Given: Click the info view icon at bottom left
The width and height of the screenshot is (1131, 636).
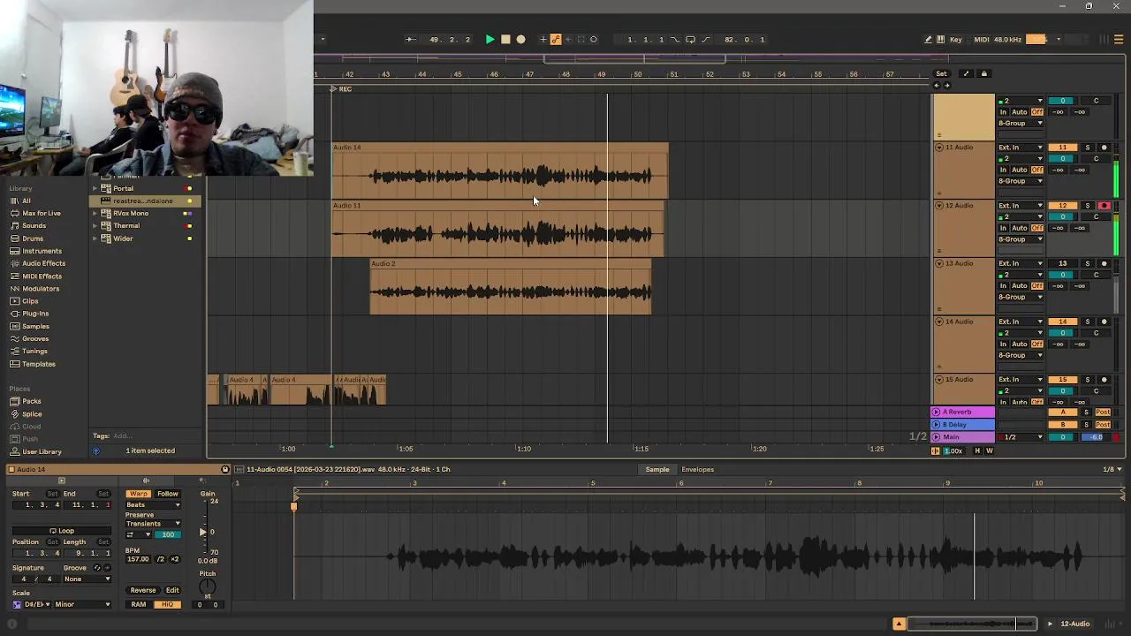Looking at the screenshot, I should [12, 624].
